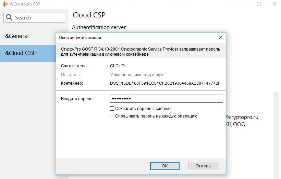
Task: Tick Спрашивать пароль на каждую операцию checkbox
Action: point(112,116)
